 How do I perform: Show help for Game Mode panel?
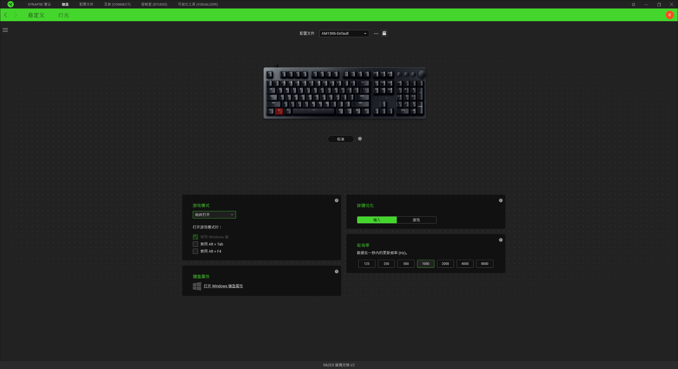coord(337,200)
